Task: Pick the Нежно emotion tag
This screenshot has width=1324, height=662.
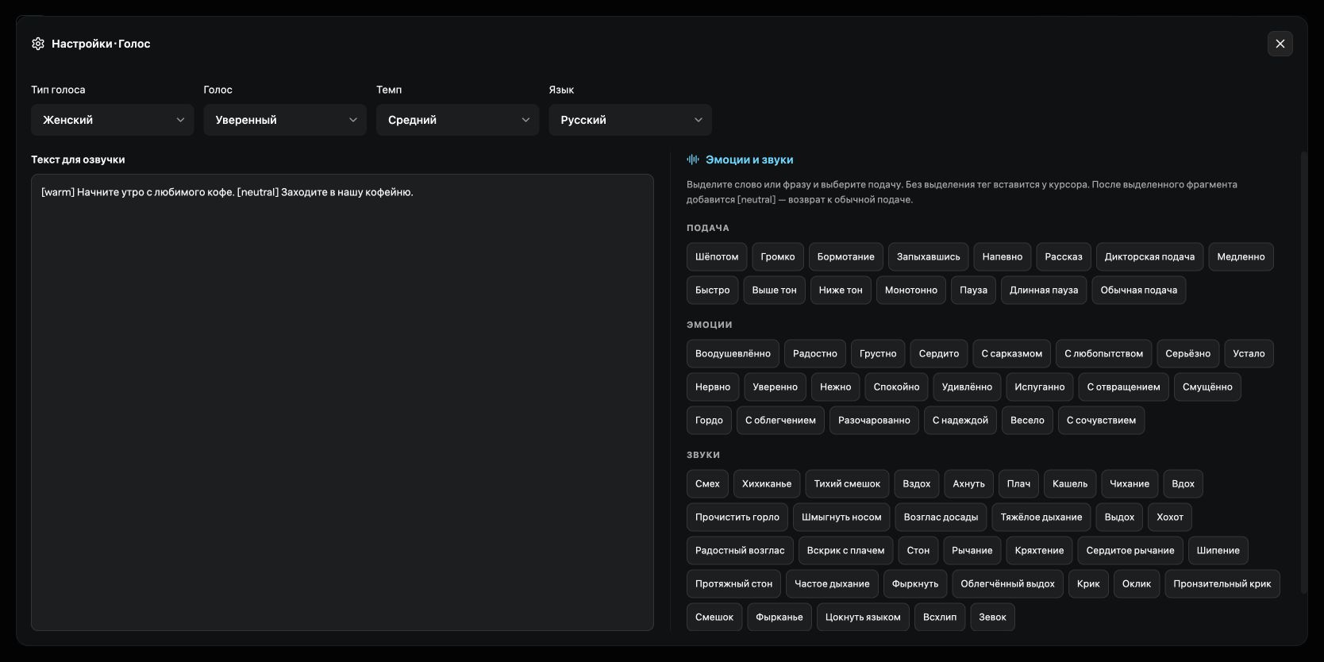Action: pos(835,387)
